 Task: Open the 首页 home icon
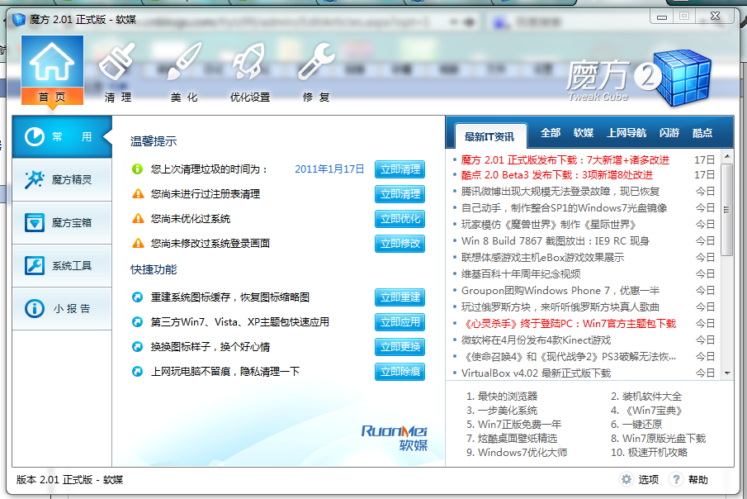(52, 69)
